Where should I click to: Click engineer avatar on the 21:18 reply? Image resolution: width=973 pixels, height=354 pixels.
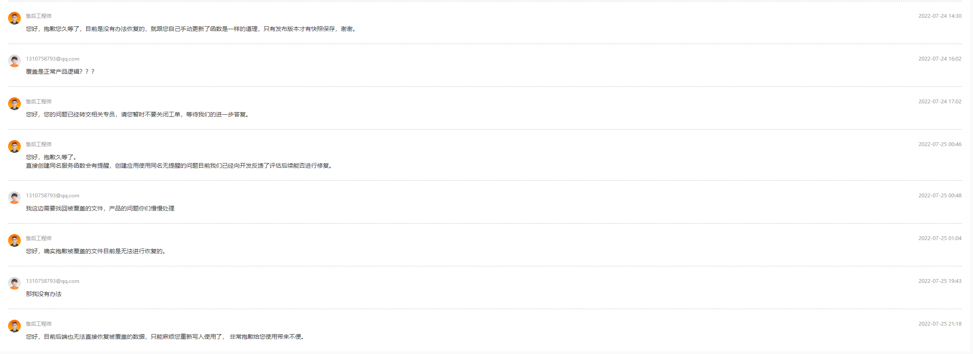14,326
